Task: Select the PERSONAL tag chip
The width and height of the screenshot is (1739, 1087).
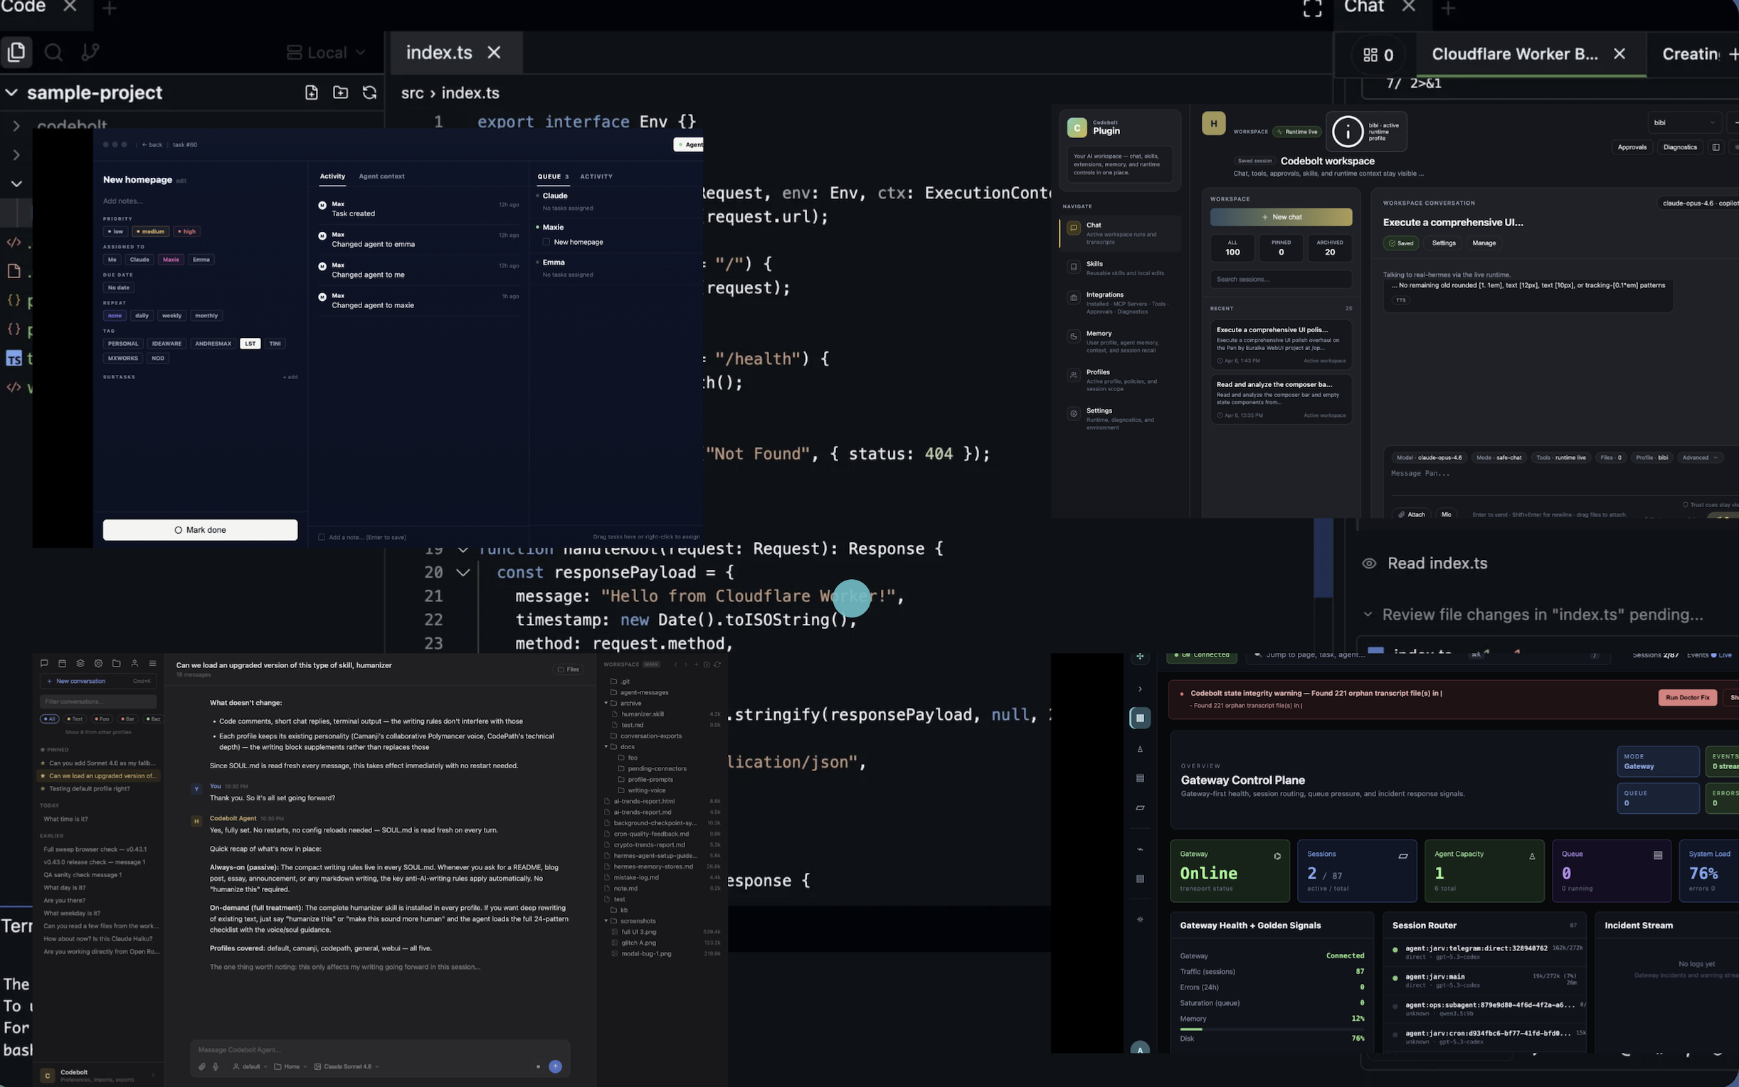Action: click(123, 344)
